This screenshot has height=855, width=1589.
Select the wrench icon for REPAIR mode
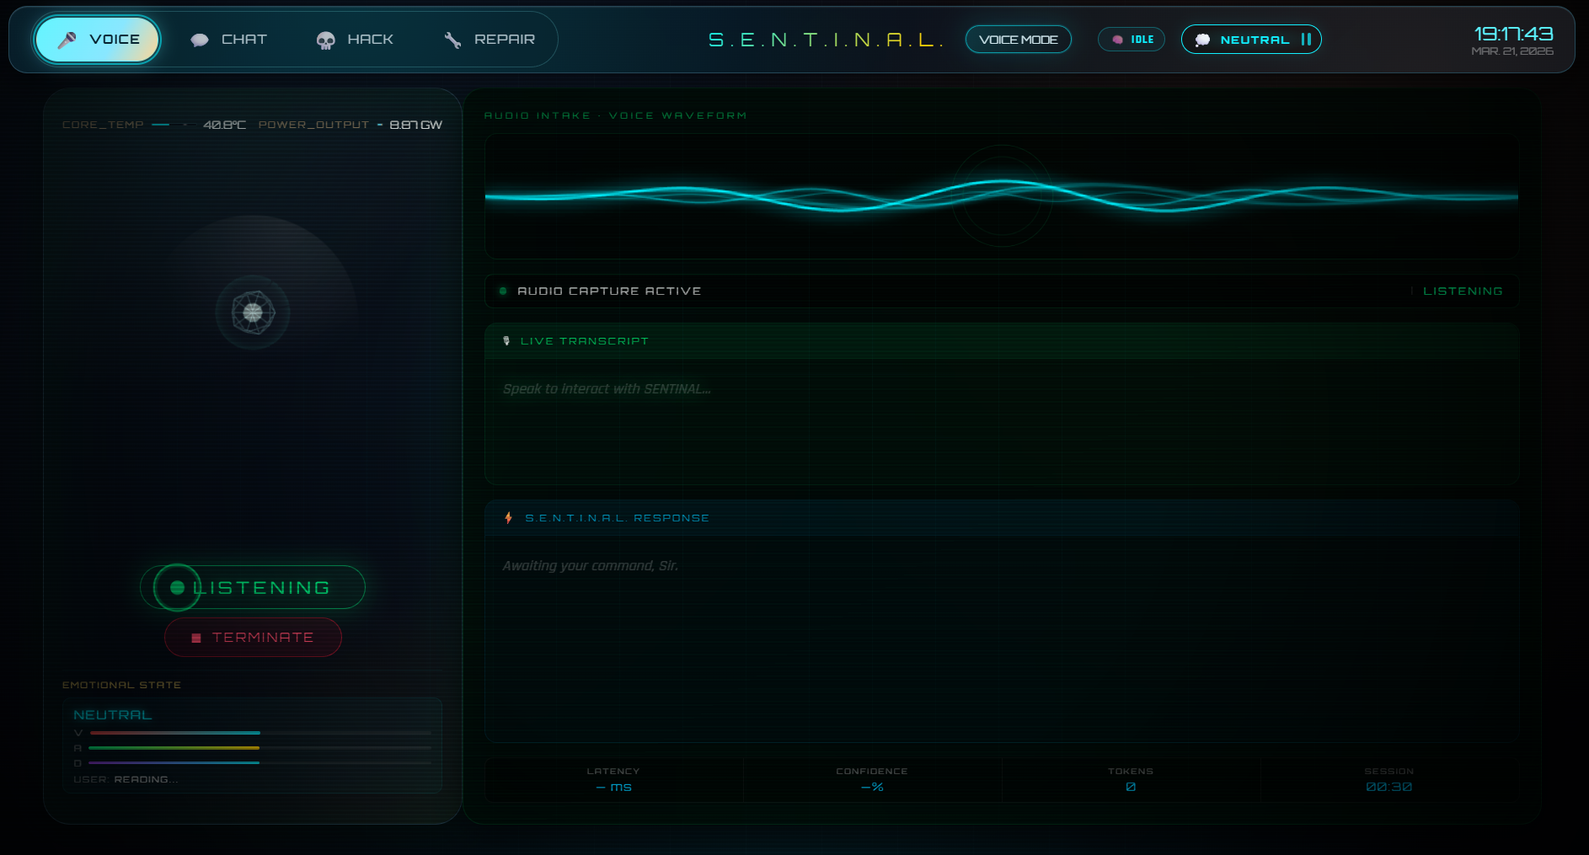pyautogui.click(x=452, y=39)
